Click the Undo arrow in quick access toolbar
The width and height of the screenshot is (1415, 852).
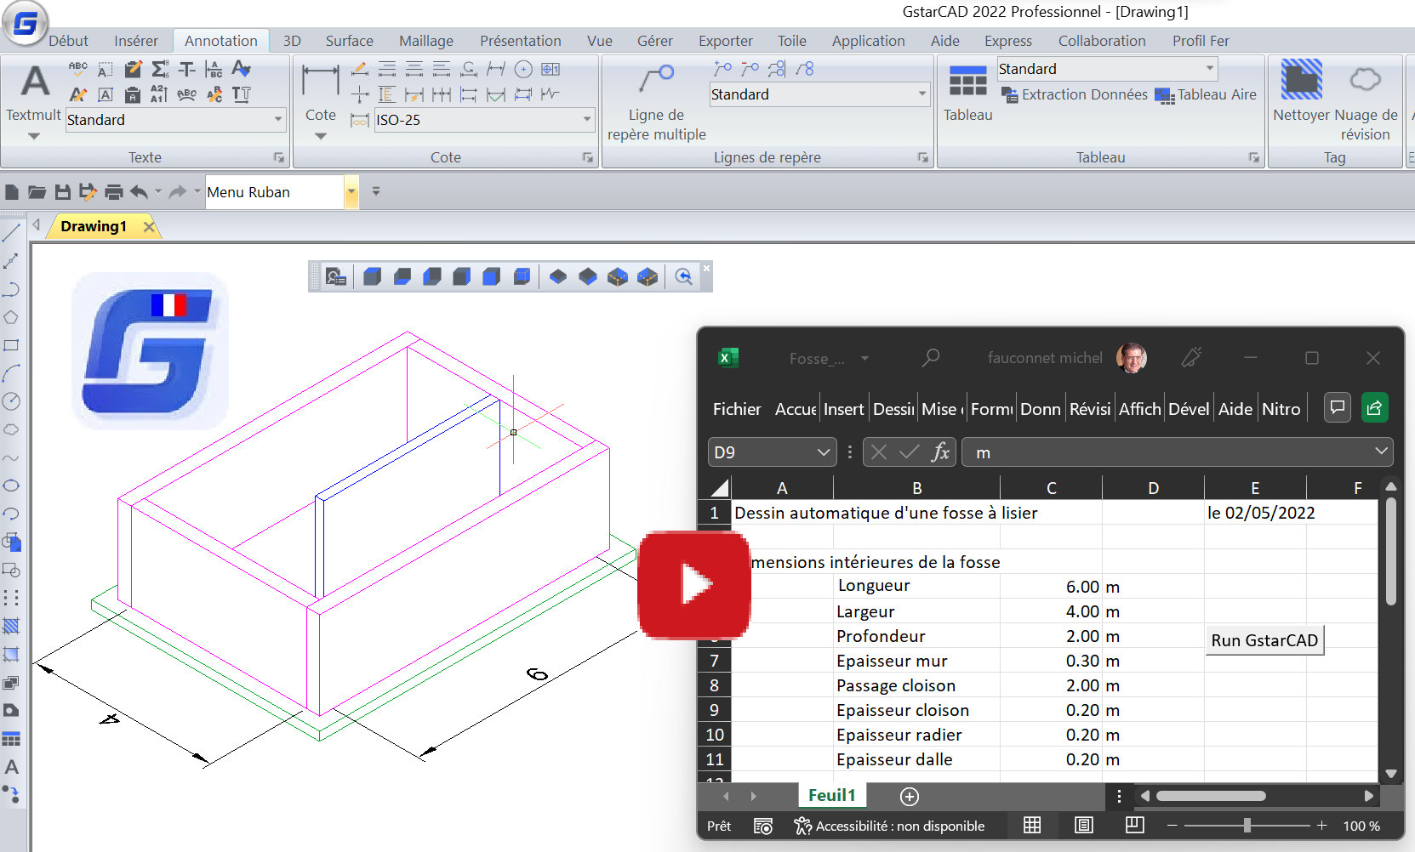pyautogui.click(x=139, y=192)
